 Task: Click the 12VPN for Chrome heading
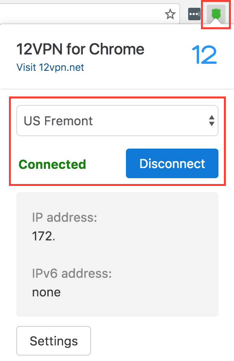coord(80,49)
